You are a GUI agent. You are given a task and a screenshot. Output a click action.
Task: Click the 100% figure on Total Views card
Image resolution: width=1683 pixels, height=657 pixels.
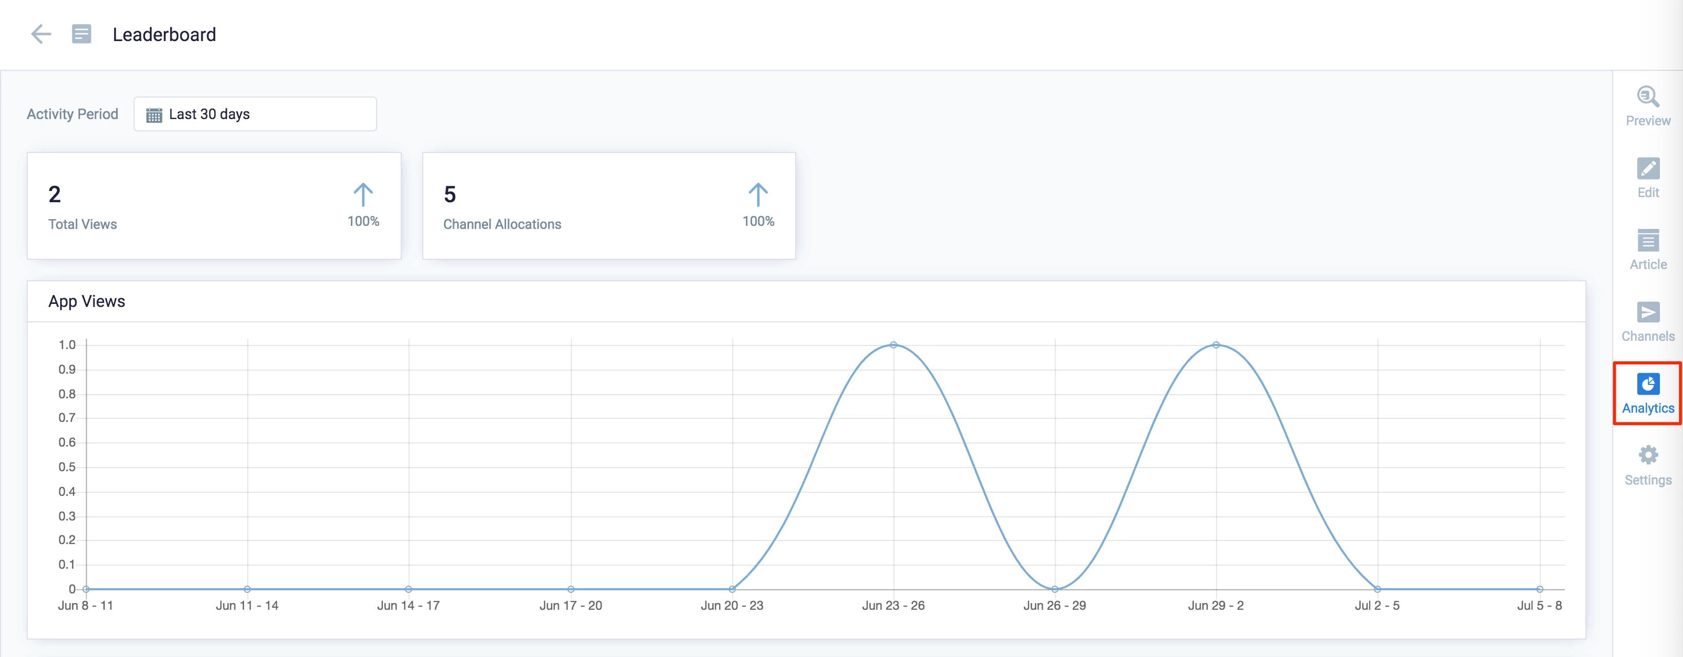pos(363,221)
